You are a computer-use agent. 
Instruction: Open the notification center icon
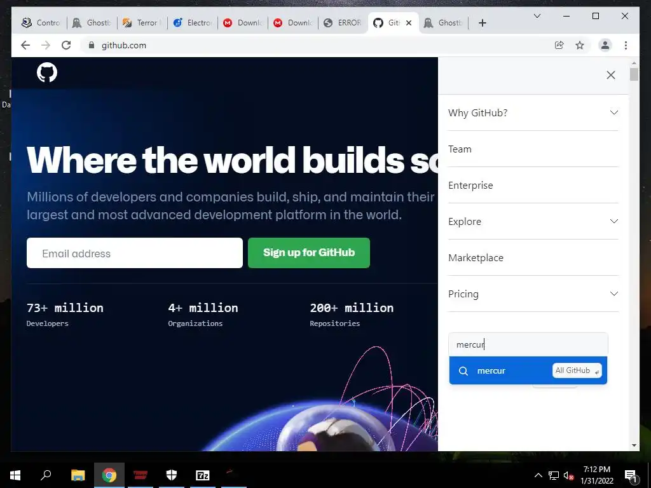pos(631,475)
